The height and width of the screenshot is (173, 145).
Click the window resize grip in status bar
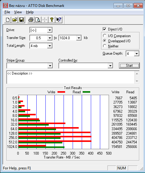[x=142, y=168]
